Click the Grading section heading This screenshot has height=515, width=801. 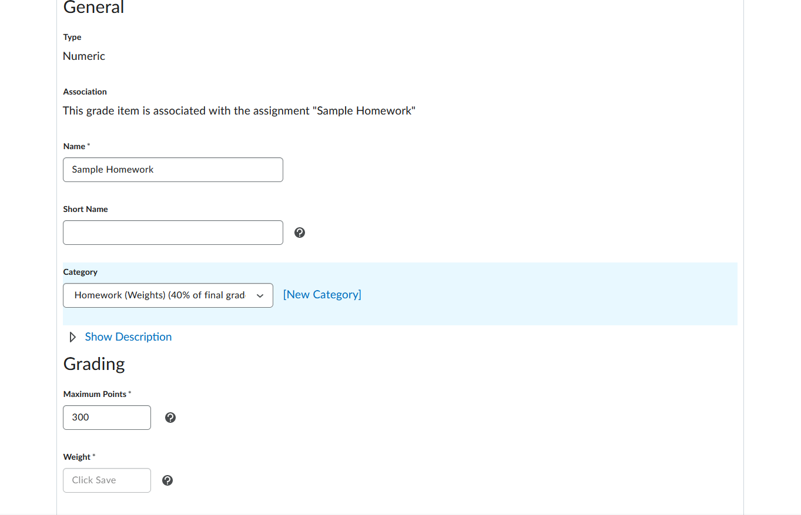click(94, 364)
